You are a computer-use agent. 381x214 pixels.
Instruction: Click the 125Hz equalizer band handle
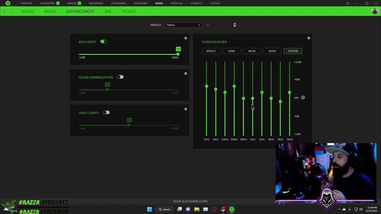[x=225, y=92]
